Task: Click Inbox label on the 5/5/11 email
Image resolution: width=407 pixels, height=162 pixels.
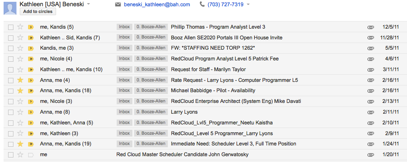Action: click(124, 48)
